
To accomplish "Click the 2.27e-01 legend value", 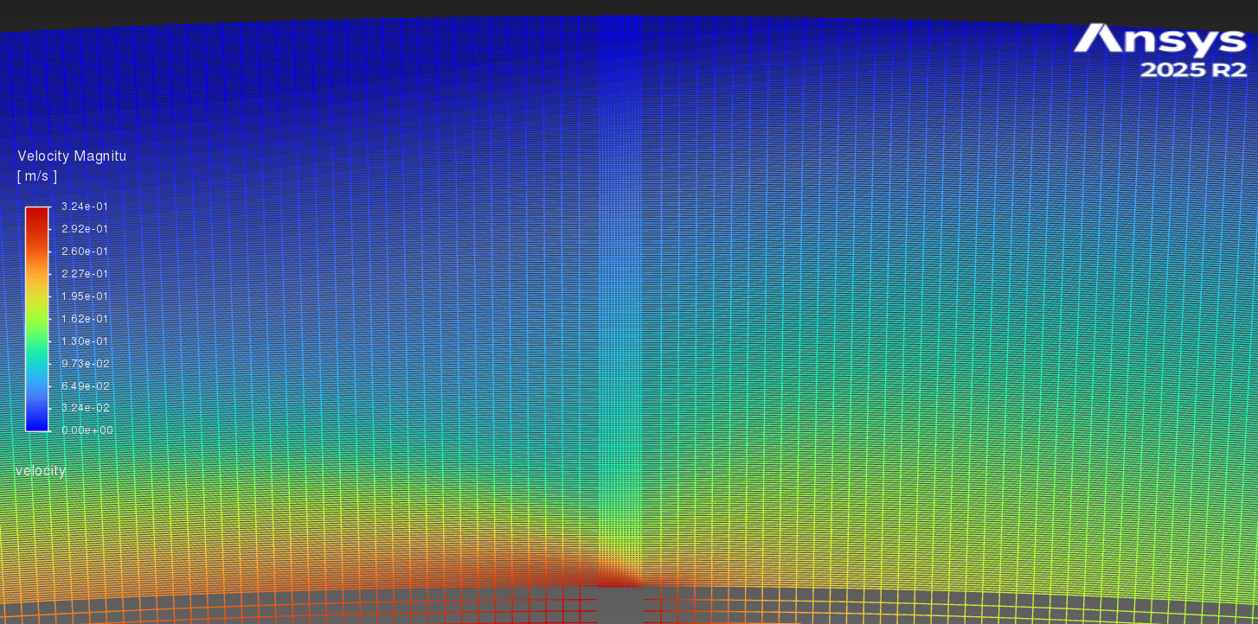I will click(x=85, y=274).
